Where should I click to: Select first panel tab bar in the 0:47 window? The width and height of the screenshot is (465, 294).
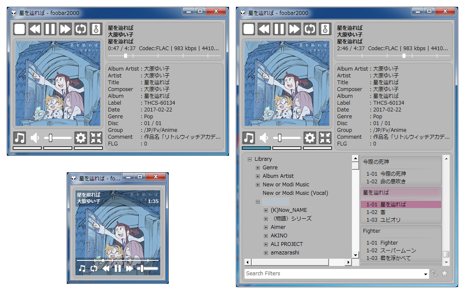[27, 148]
